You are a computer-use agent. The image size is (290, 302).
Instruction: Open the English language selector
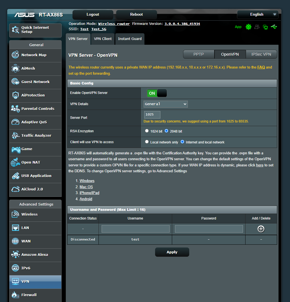pos(257,14)
